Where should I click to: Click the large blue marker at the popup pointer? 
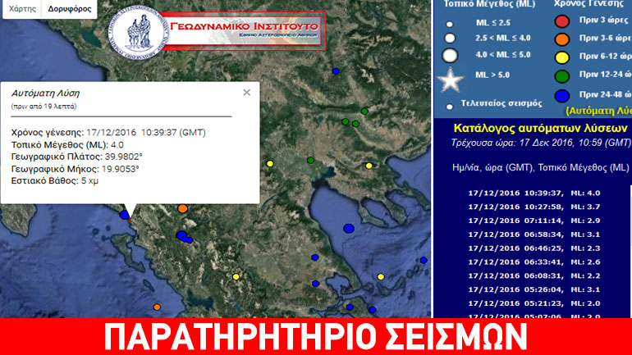[125, 215]
